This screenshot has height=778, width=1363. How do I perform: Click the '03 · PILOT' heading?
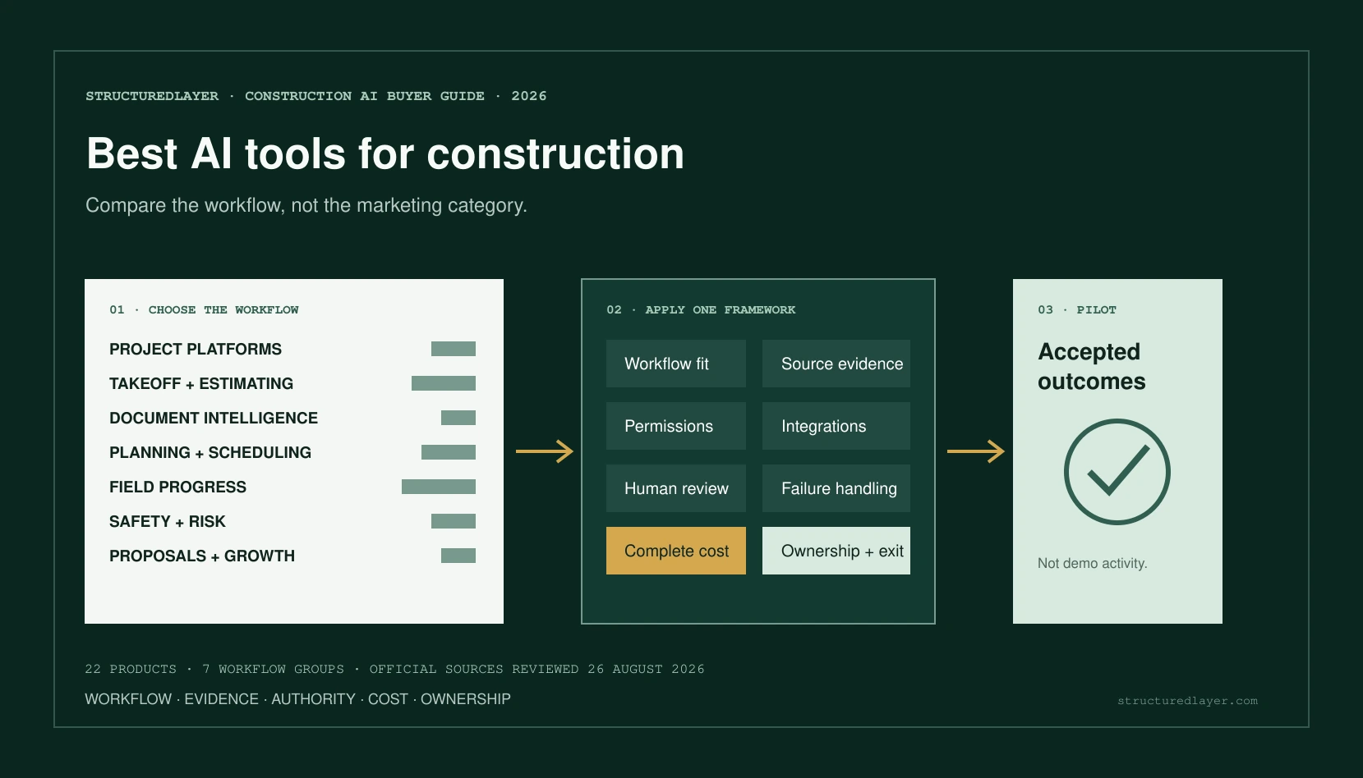(1077, 309)
